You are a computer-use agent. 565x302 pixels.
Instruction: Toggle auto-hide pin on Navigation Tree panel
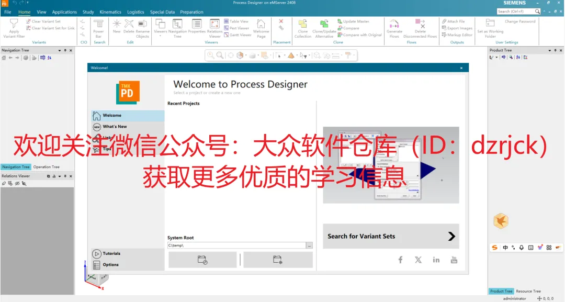click(x=65, y=50)
